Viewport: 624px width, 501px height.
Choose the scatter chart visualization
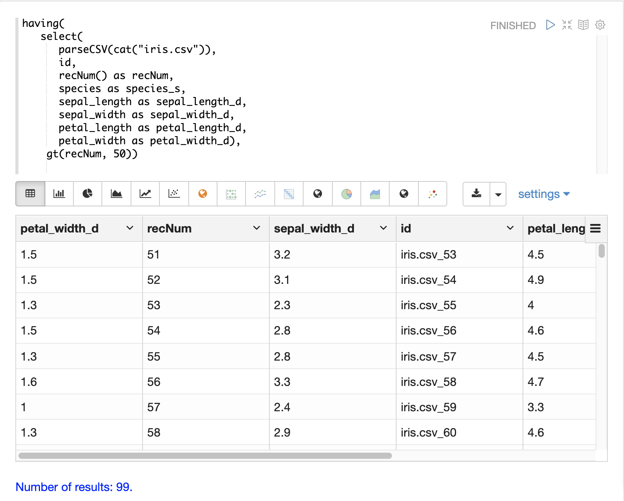pos(174,194)
